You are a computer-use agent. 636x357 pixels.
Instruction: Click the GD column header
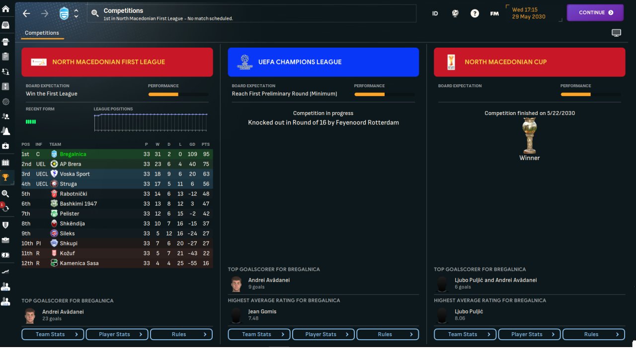click(192, 145)
